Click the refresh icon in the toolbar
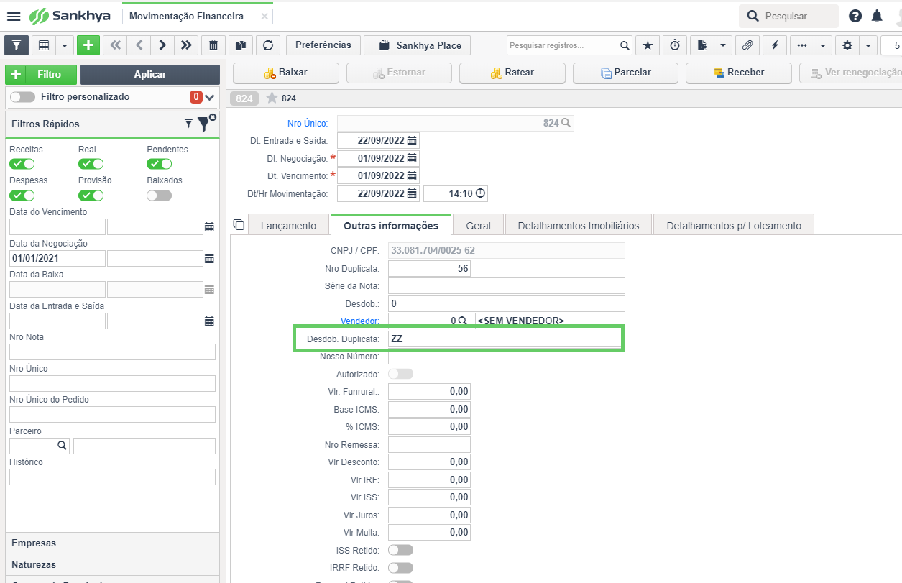Image resolution: width=902 pixels, height=583 pixels. (x=268, y=45)
